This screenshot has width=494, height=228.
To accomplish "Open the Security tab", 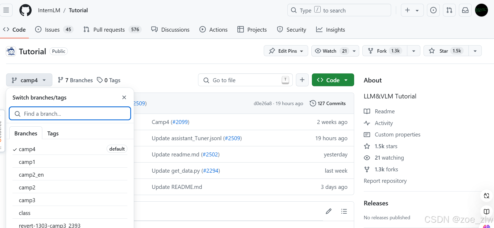I will click(x=291, y=30).
